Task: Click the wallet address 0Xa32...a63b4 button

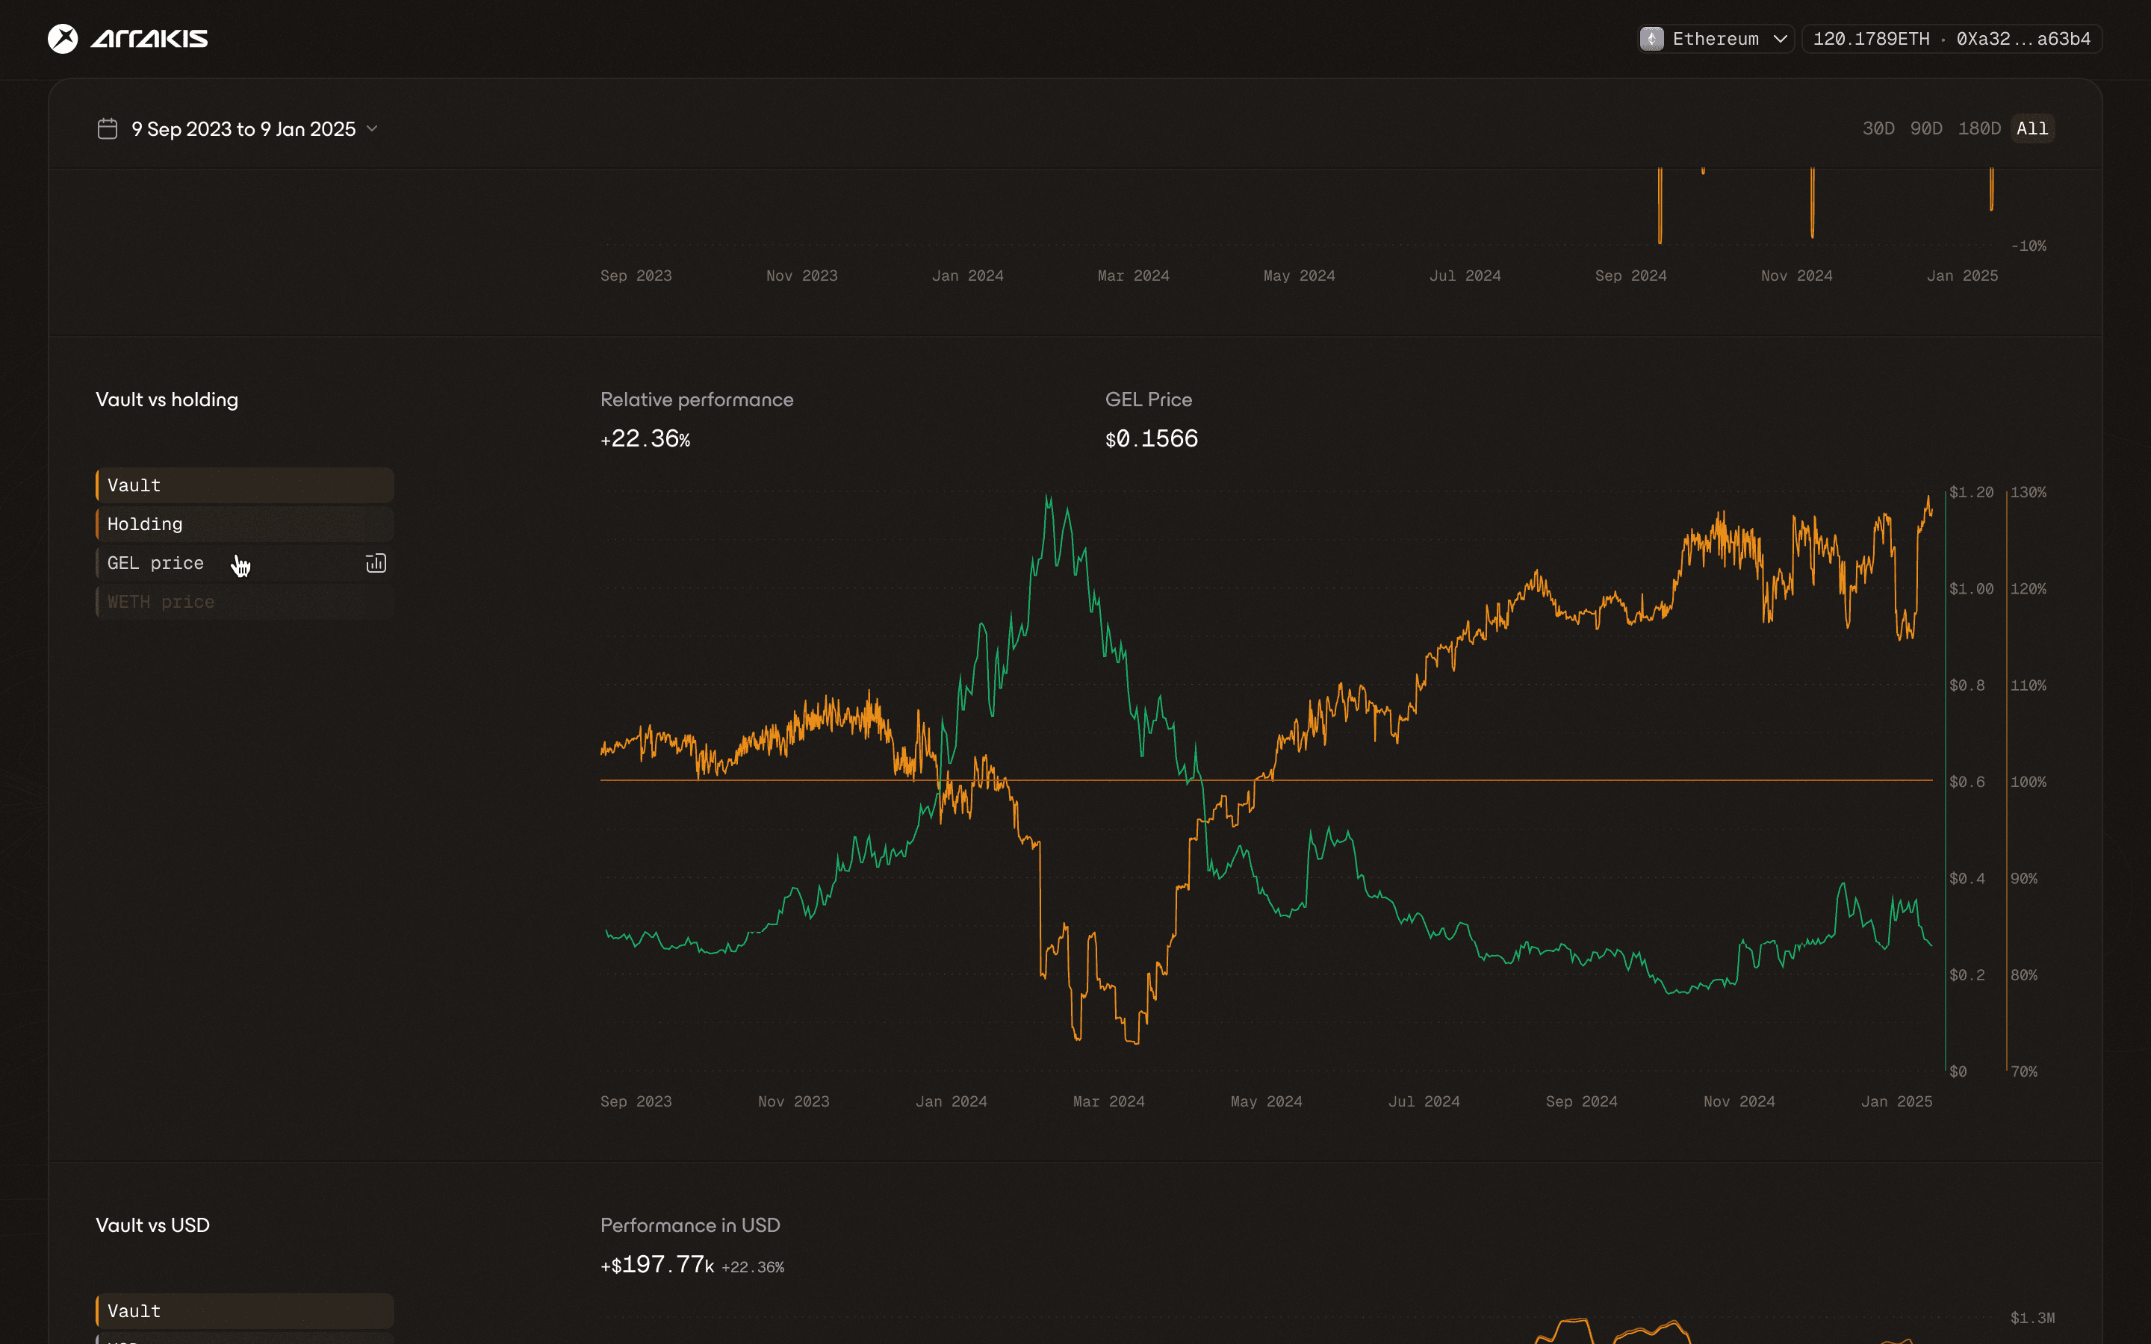Action: click(x=2023, y=38)
